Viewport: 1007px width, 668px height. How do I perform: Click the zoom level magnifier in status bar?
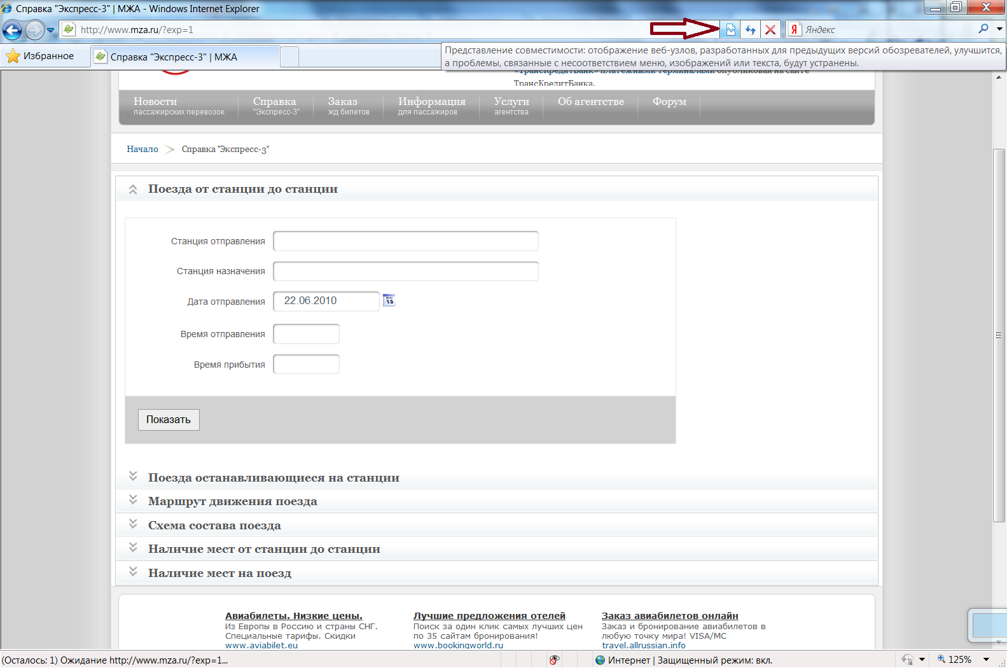click(x=941, y=660)
